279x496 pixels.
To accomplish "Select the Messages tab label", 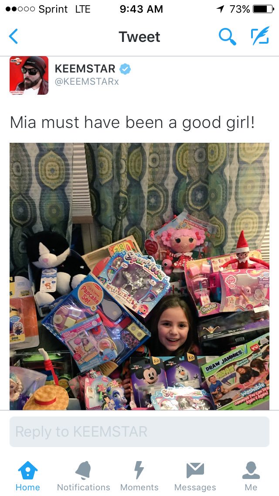I will pyautogui.click(x=195, y=487).
